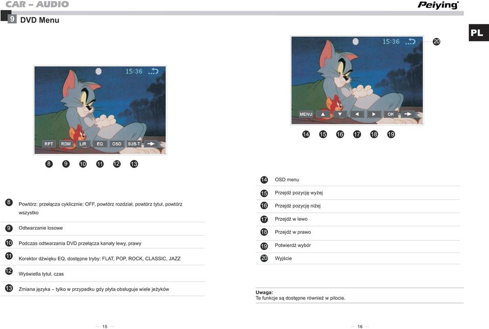The height and width of the screenshot is (329, 489).
Task: Click the 'OSD menu' list entry
Action: pyautogui.click(x=287, y=180)
